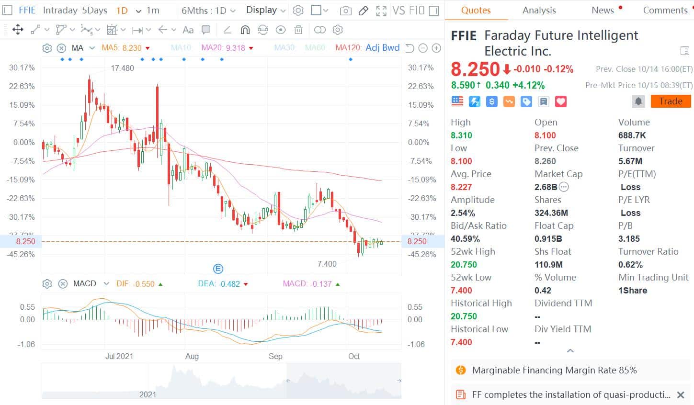Expand chart to fullscreen

pyautogui.click(x=381, y=11)
